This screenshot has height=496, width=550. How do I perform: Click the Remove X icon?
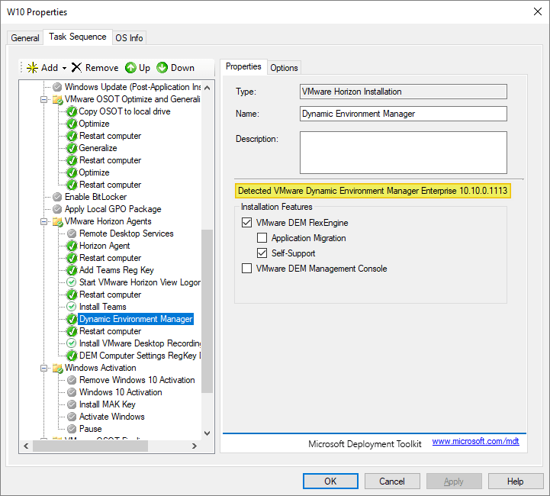[76, 68]
